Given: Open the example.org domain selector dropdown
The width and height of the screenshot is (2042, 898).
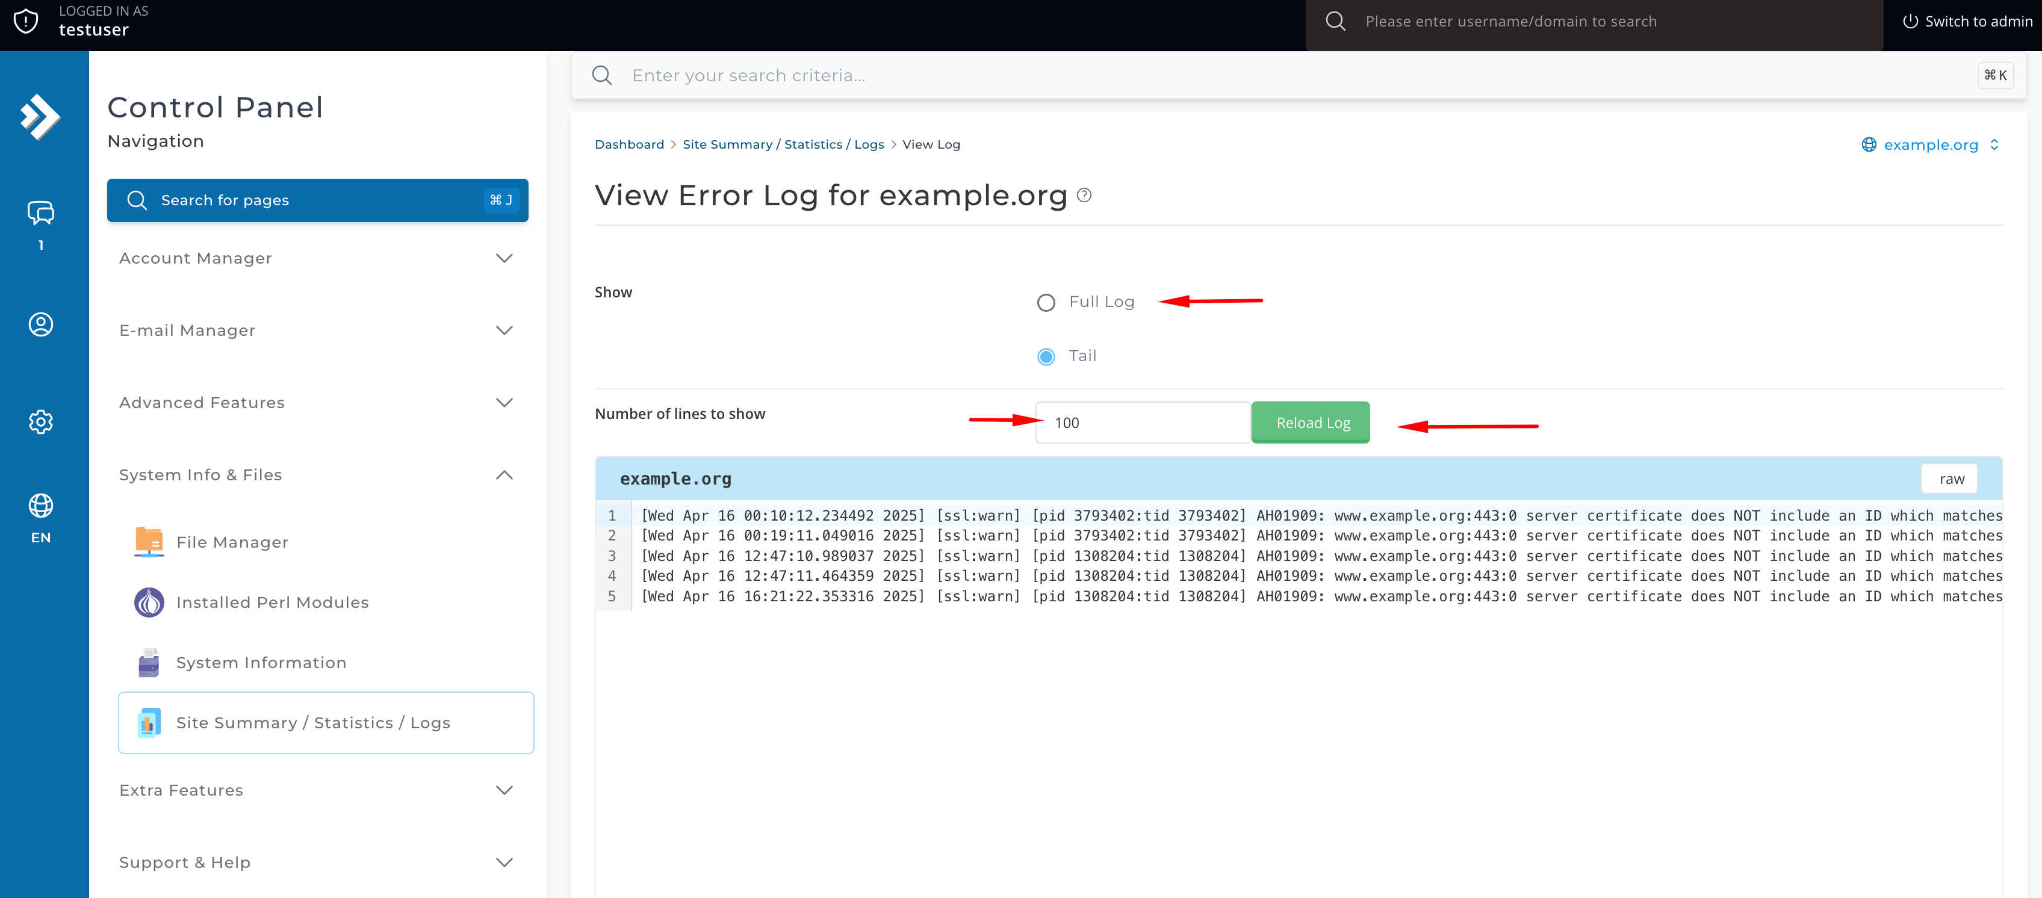Looking at the screenshot, I should point(1930,144).
